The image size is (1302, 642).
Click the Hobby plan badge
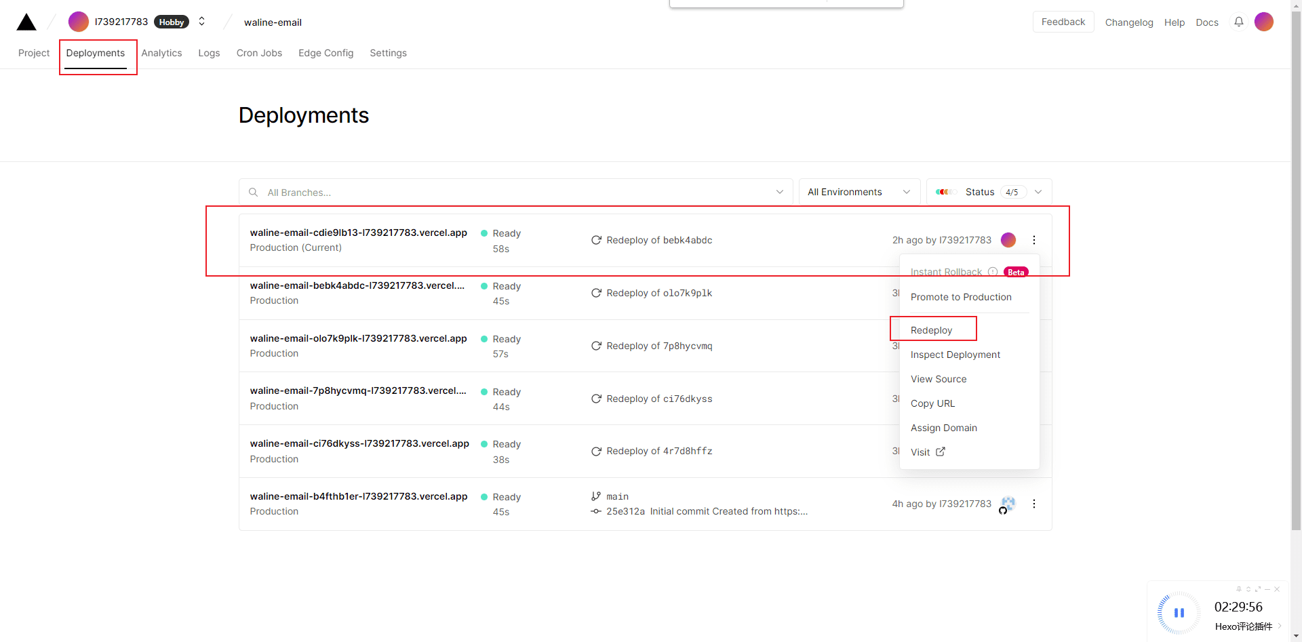(172, 22)
